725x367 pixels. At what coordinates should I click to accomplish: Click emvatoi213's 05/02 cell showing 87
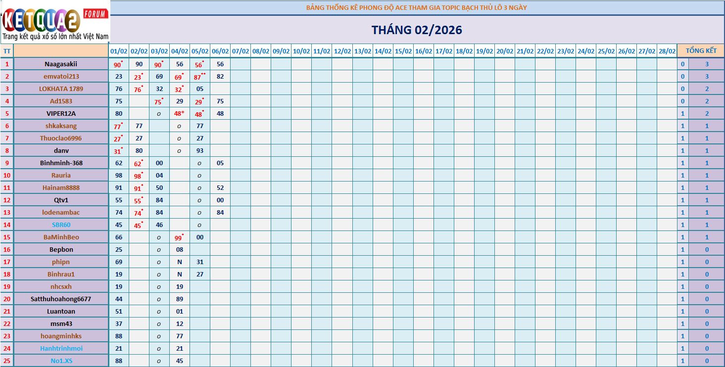coord(199,77)
